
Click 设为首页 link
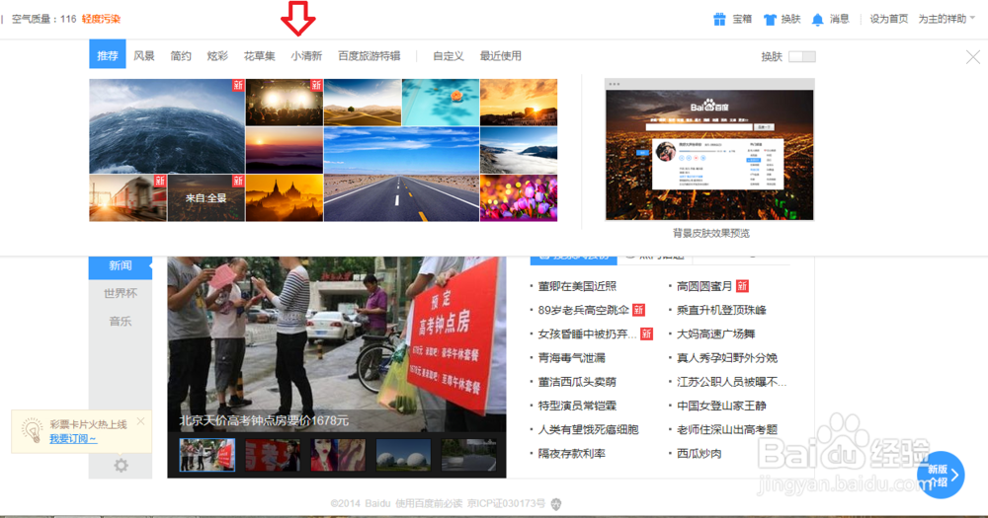pos(888,19)
